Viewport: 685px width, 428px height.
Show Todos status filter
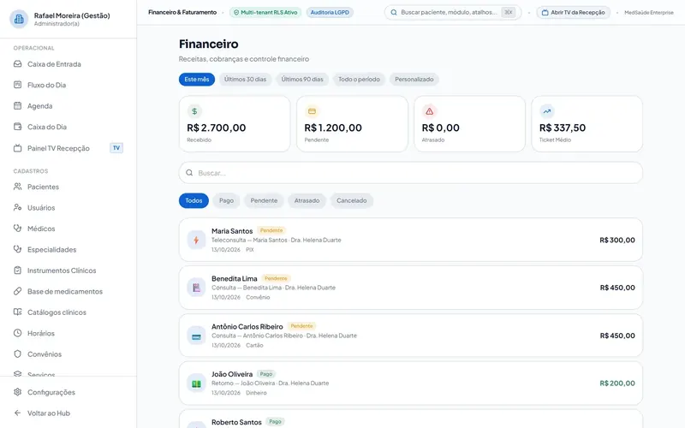[194, 200]
